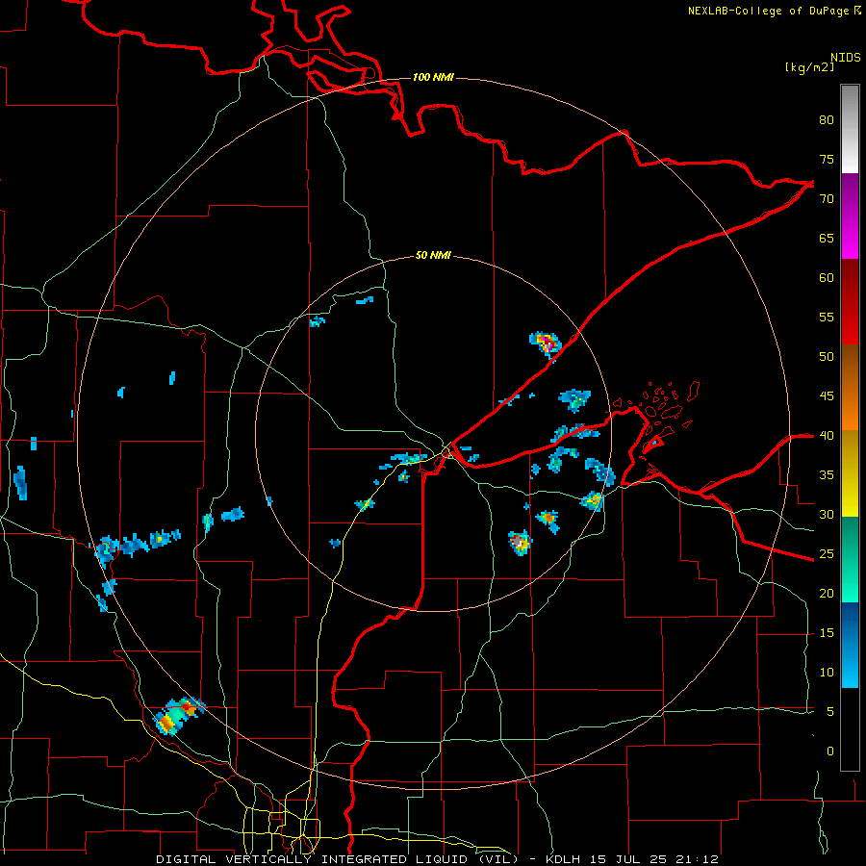Click the magenta-core storm cell on the 50 NMI ring

tap(547, 343)
